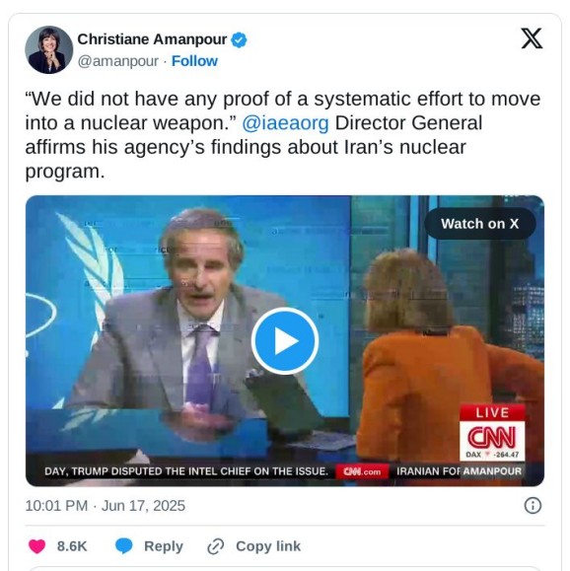
Task: Click the X logo icon
Action: [x=532, y=38]
